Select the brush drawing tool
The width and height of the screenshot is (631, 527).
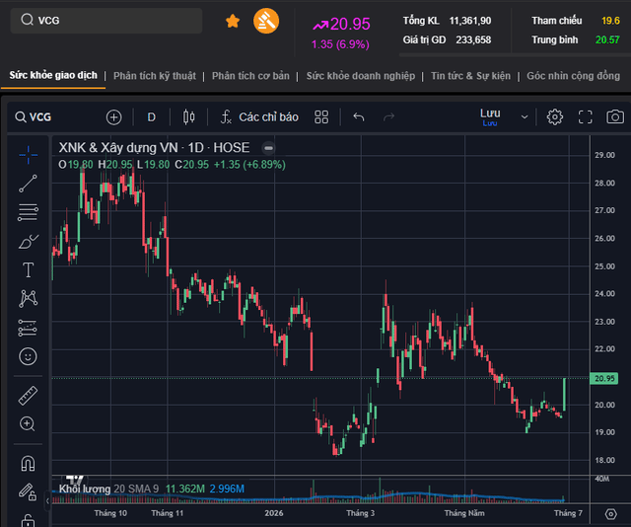(x=29, y=242)
